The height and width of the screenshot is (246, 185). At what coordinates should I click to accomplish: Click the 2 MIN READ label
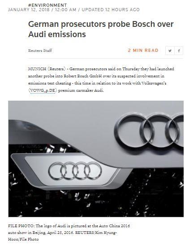tap(143, 51)
